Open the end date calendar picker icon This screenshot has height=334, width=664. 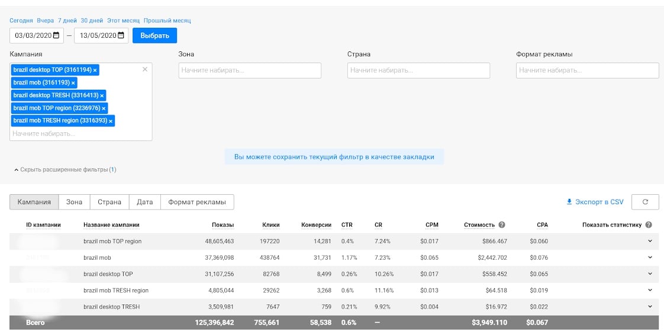121,35
